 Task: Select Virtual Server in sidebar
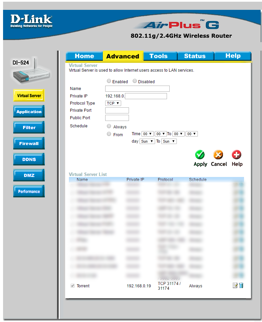pos(29,95)
